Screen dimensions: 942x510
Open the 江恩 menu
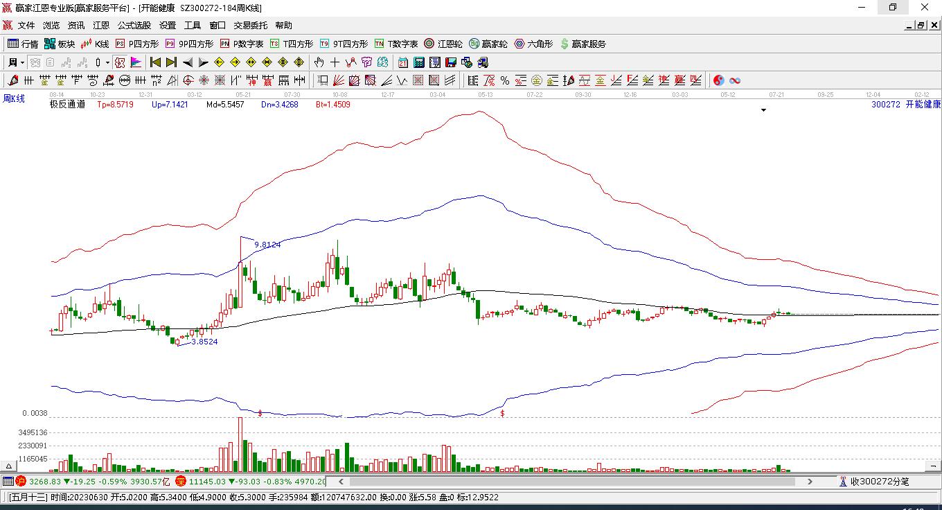(x=101, y=26)
